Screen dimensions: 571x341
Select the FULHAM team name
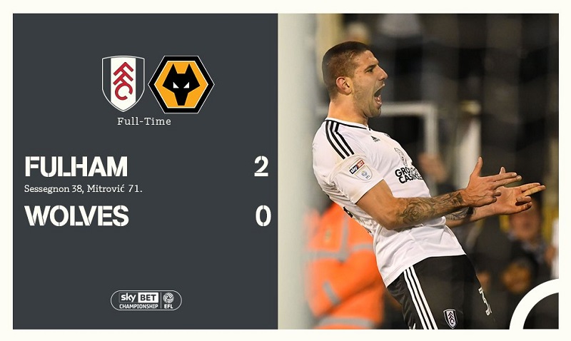[76, 167]
